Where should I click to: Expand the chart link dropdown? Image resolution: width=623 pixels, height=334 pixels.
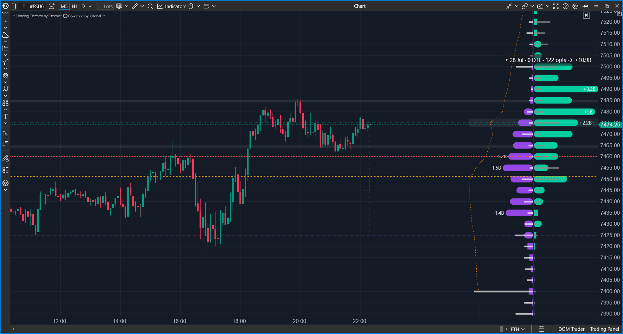pos(532,6)
